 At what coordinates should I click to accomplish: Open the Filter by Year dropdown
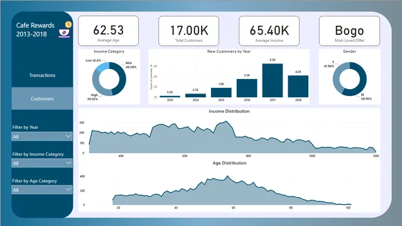point(42,136)
